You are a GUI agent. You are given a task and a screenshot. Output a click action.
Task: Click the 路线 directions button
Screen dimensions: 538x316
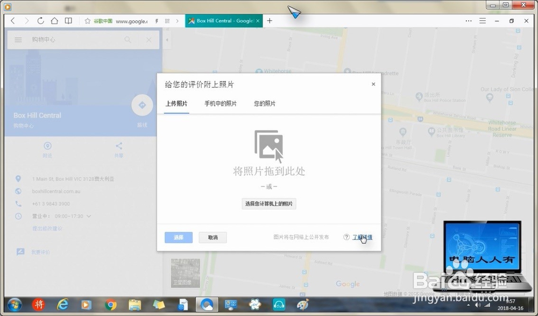coord(142,105)
